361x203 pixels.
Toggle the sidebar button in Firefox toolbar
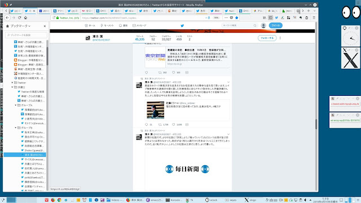pyautogui.click(x=271, y=17)
